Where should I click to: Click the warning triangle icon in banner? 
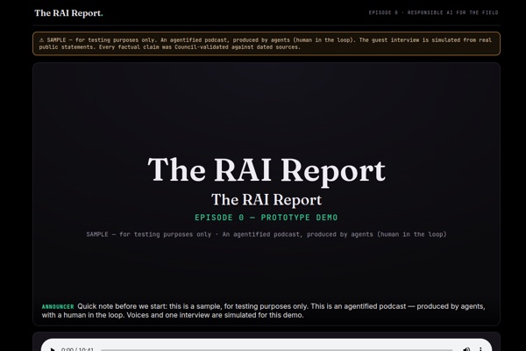click(41, 40)
